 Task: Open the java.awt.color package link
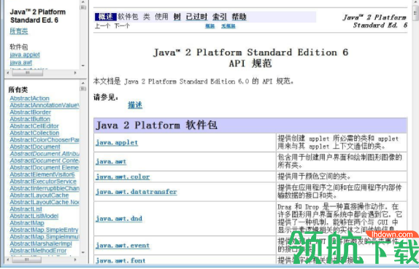[x=123, y=176]
